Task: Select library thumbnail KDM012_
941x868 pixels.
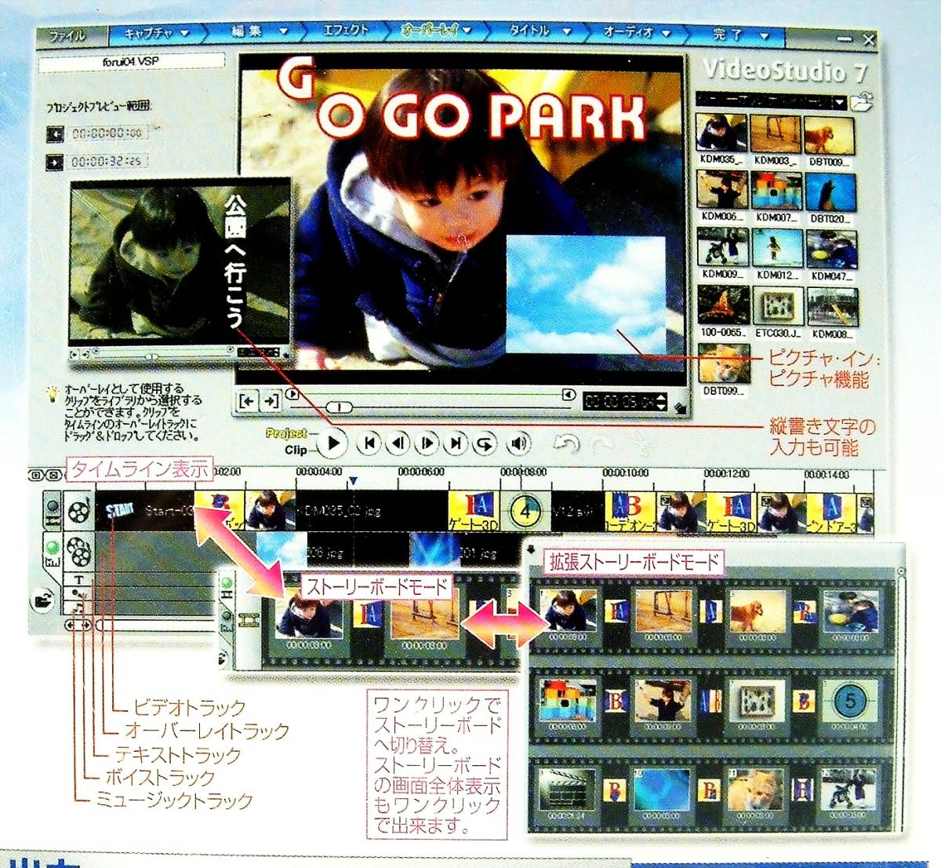Action: tap(777, 249)
